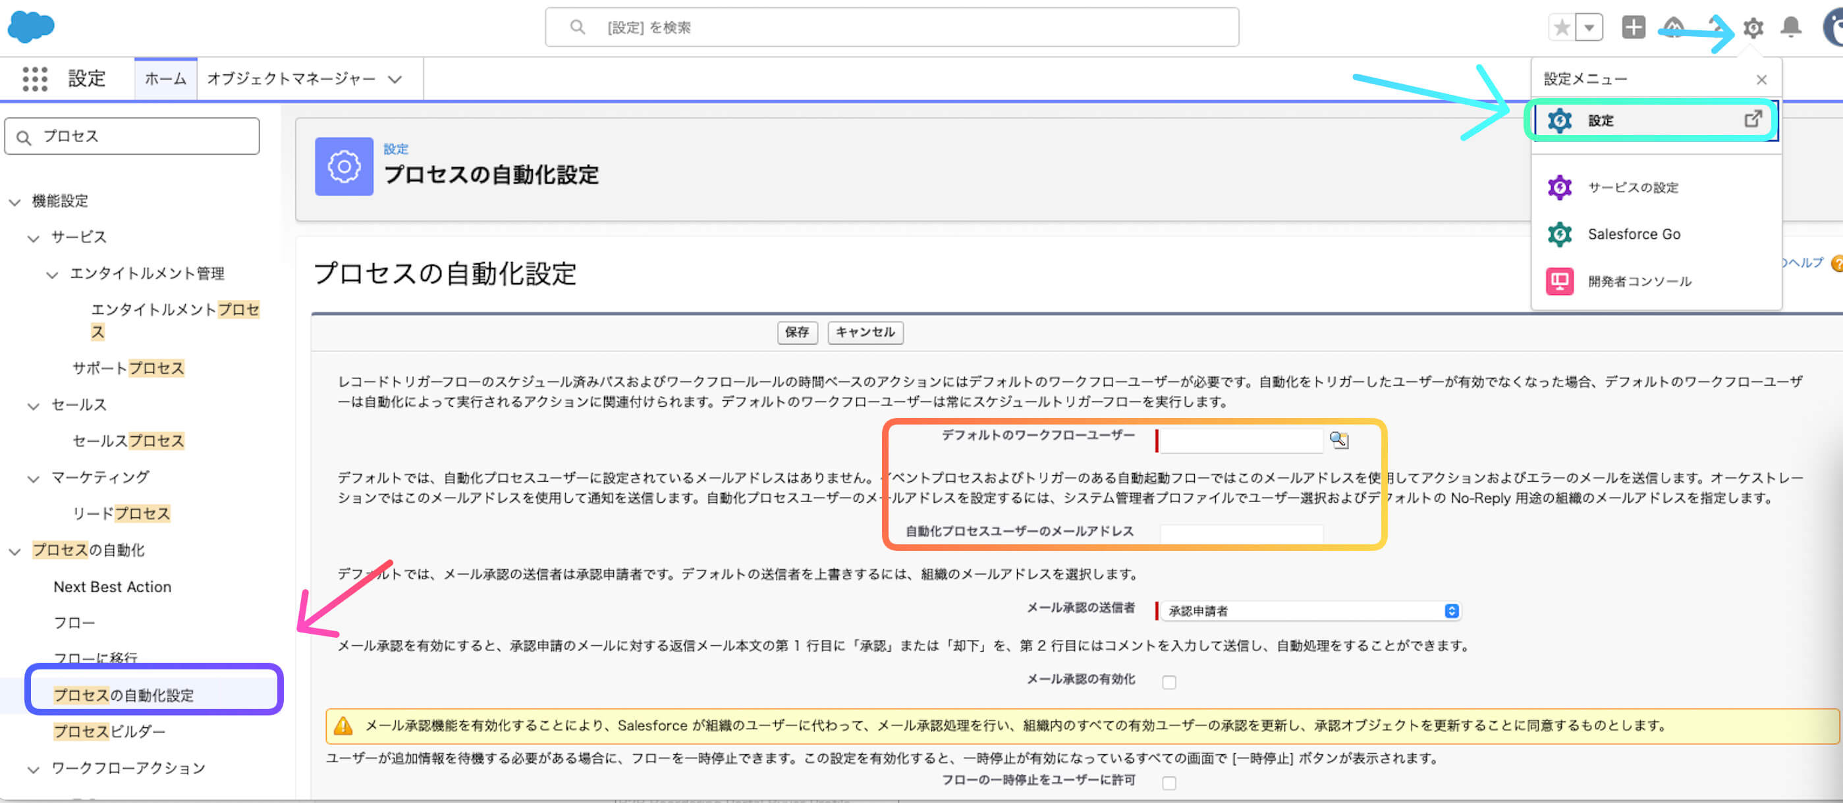This screenshot has width=1843, height=803.
Task: Click the [設定] を検索 global search box
Action: [x=891, y=27]
